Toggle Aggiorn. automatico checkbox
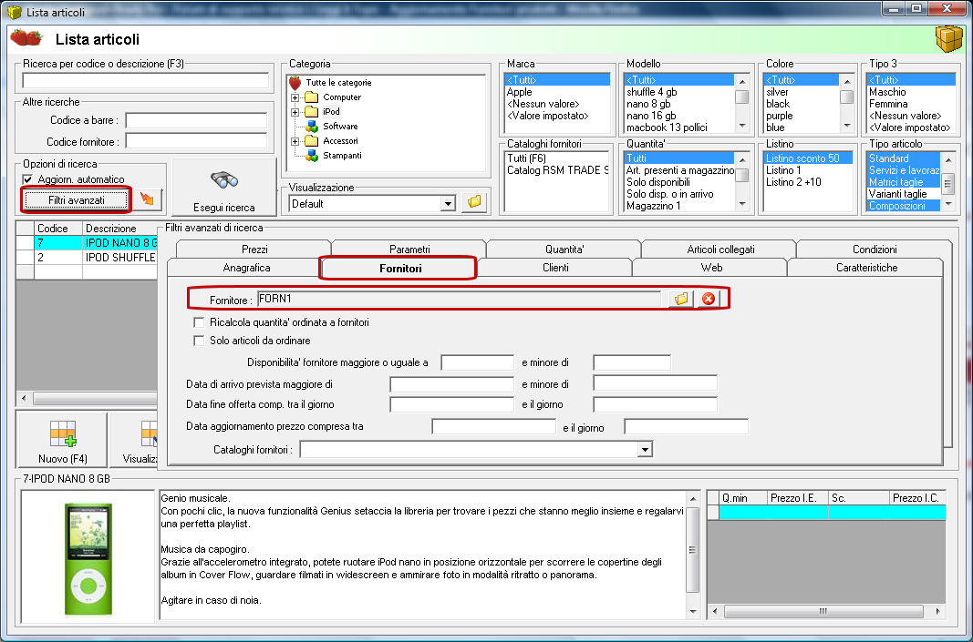This screenshot has height=642, width=973. [x=27, y=179]
